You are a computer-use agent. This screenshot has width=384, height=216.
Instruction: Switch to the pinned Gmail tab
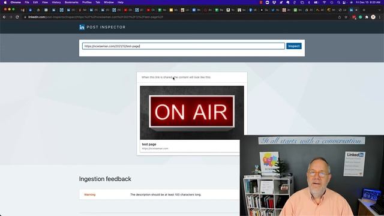click(23, 10)
